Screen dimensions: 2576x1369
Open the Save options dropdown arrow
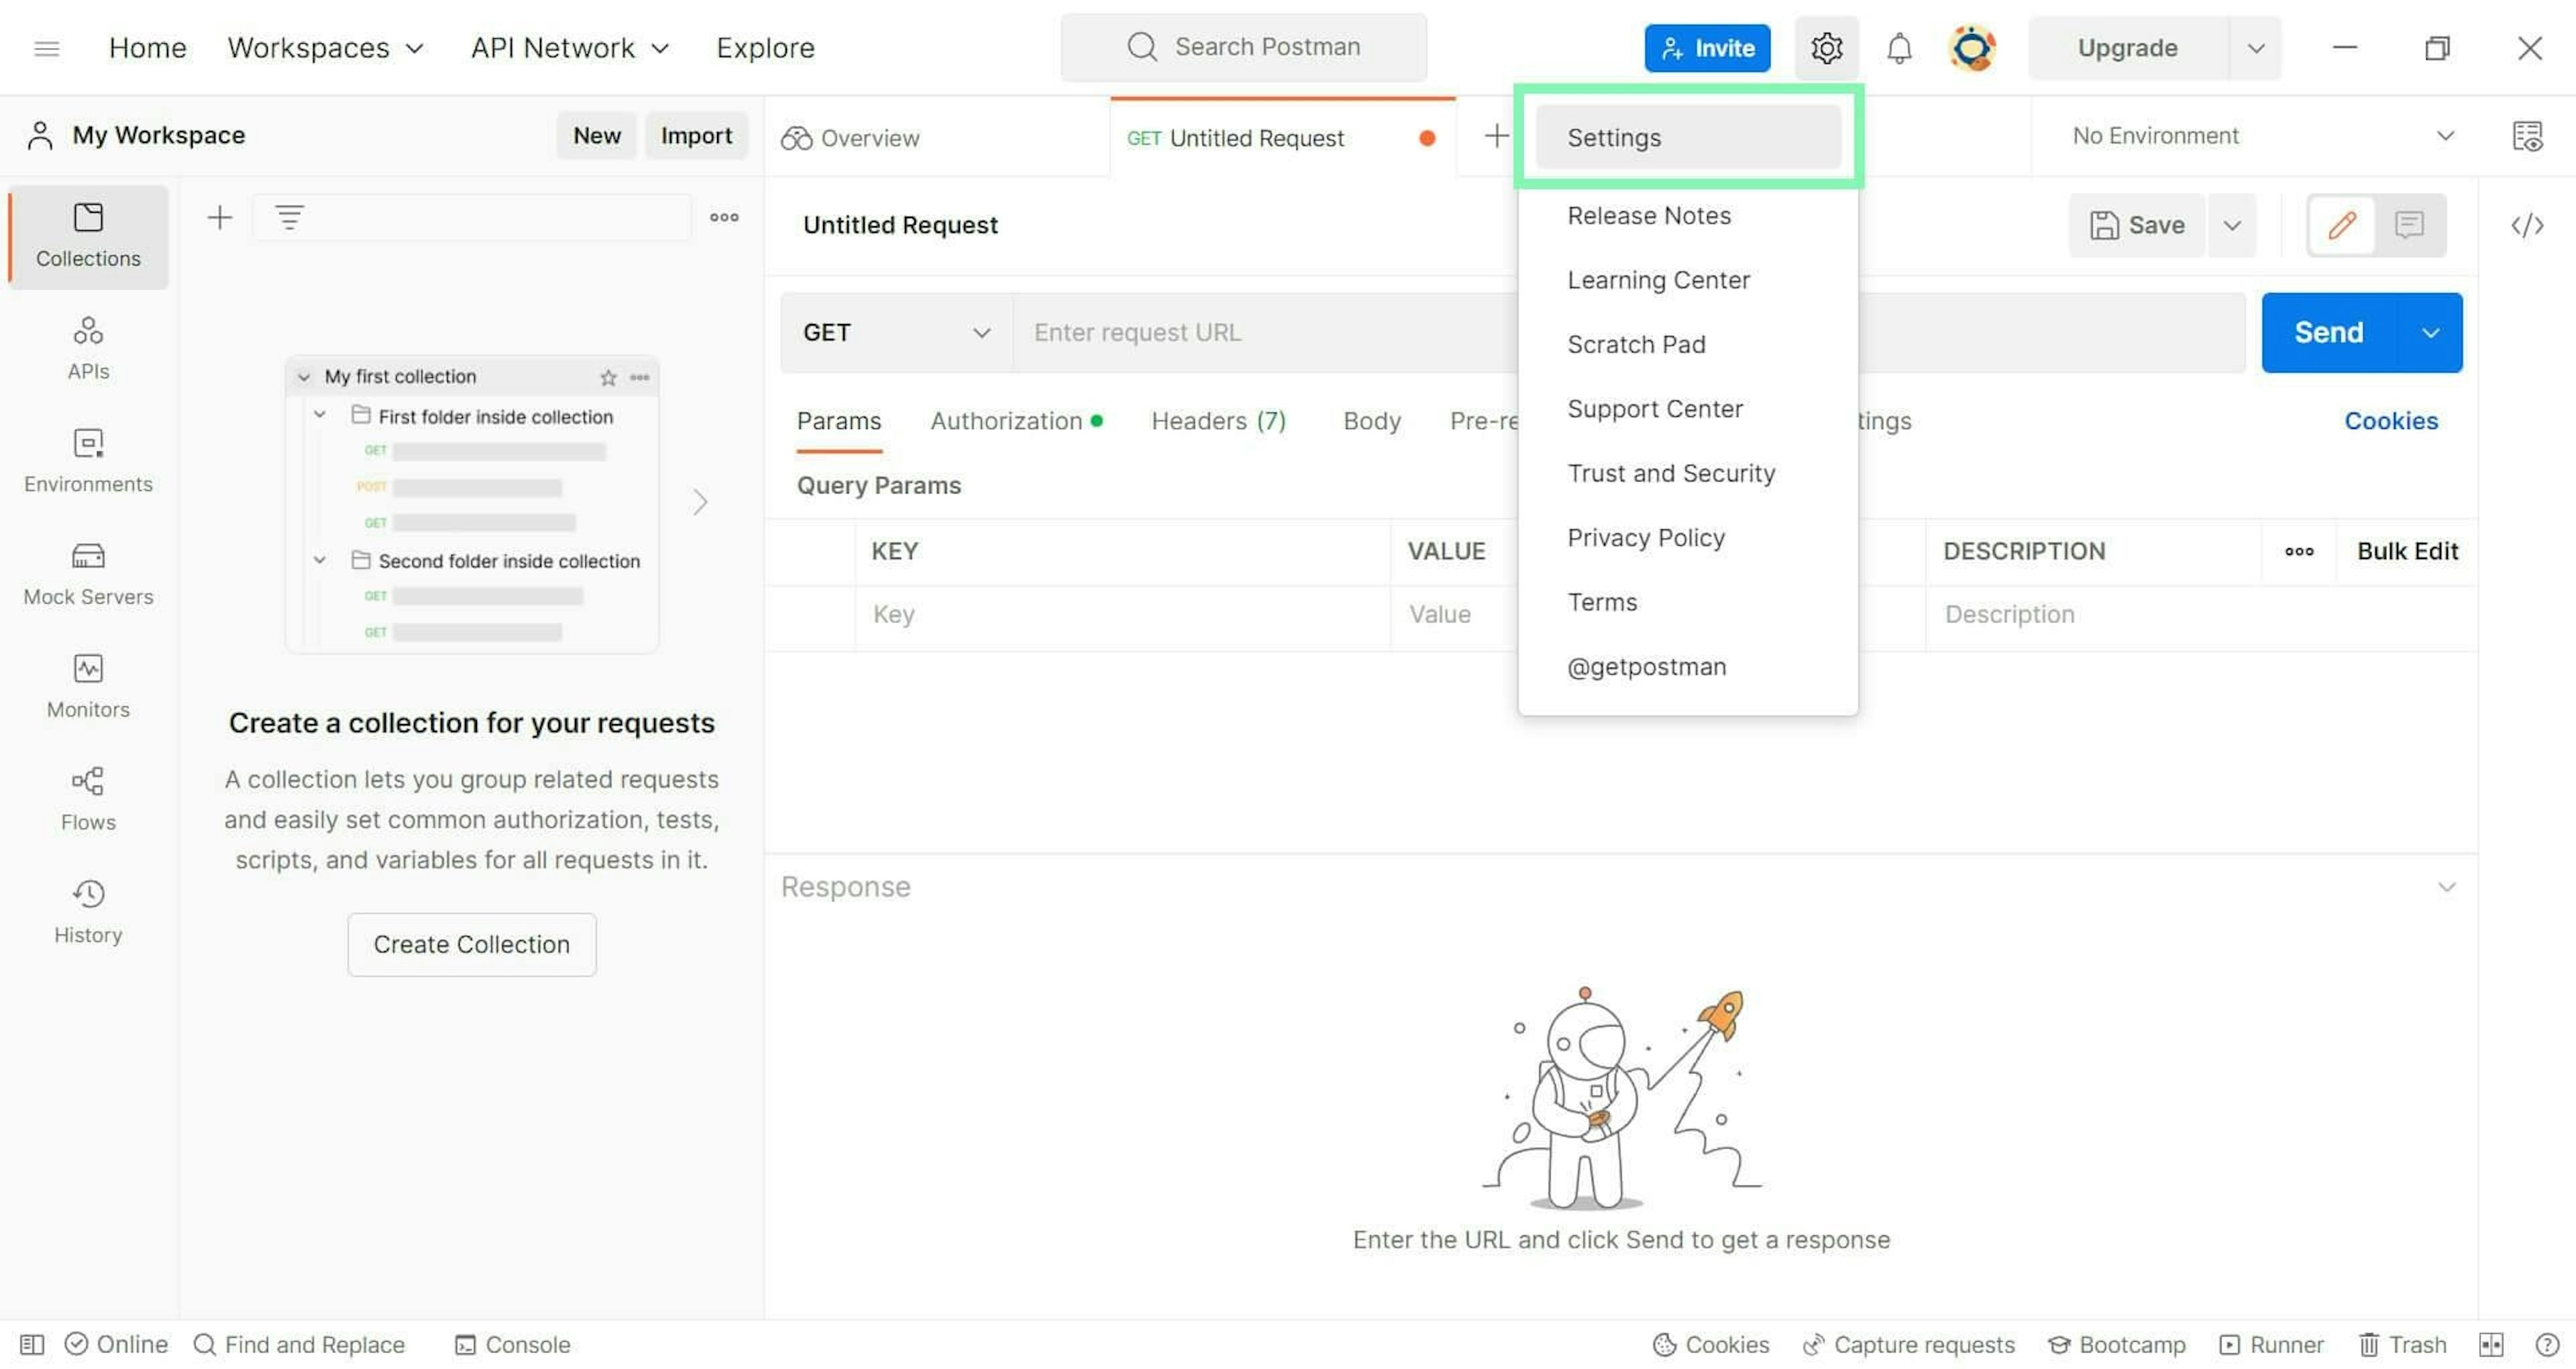point(2231,225)
